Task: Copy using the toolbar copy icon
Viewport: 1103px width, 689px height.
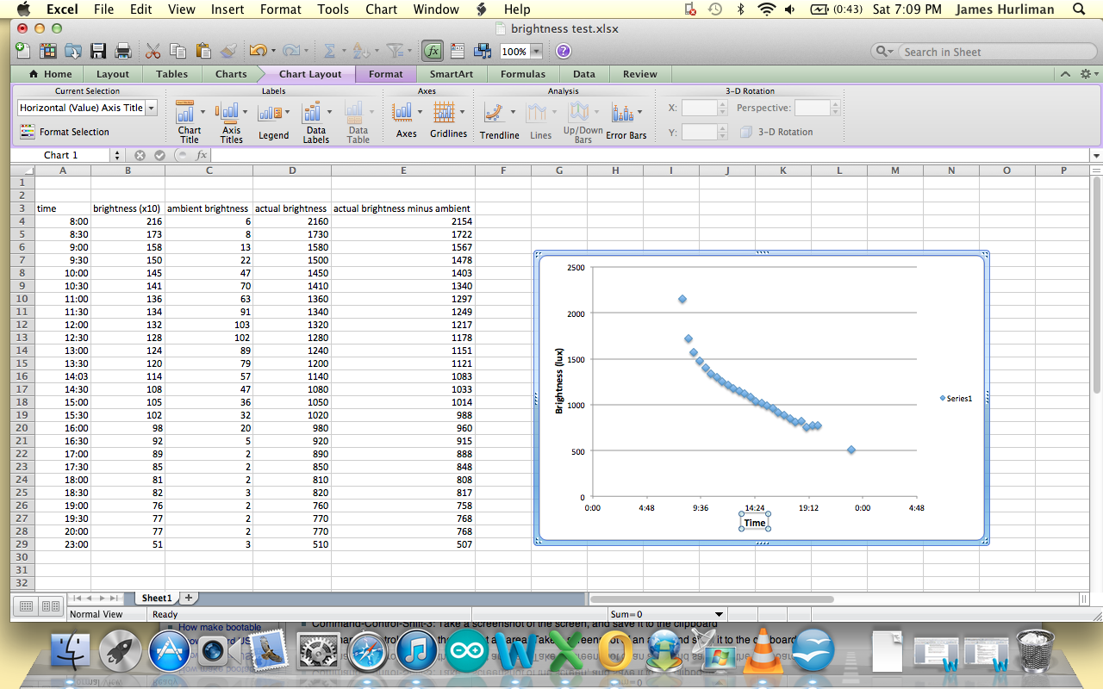Action: (x=178, y=51)
